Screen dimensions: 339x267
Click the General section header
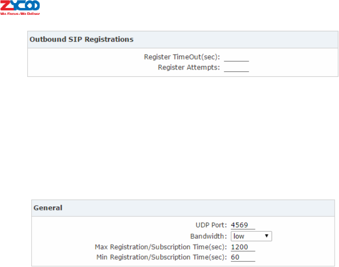(48, 208)
